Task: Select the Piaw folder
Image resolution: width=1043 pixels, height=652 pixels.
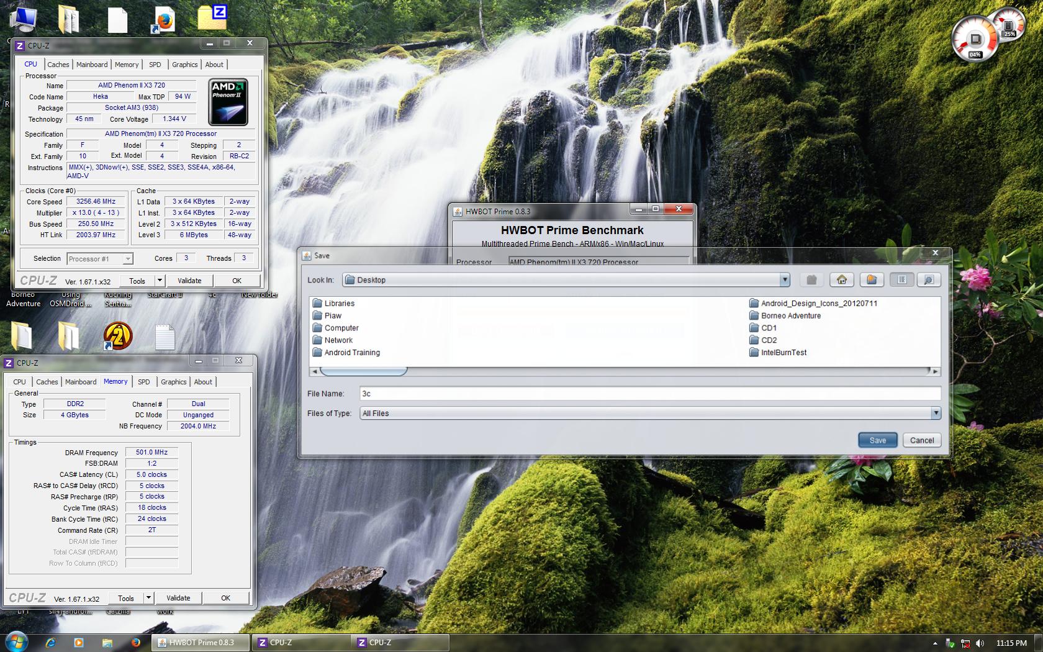Action: [x=327, y=315]
